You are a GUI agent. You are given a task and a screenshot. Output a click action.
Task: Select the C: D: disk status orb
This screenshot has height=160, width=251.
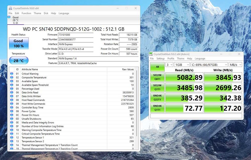9,17
